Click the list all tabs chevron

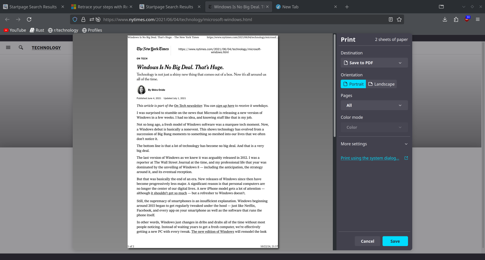coord(463,7)
